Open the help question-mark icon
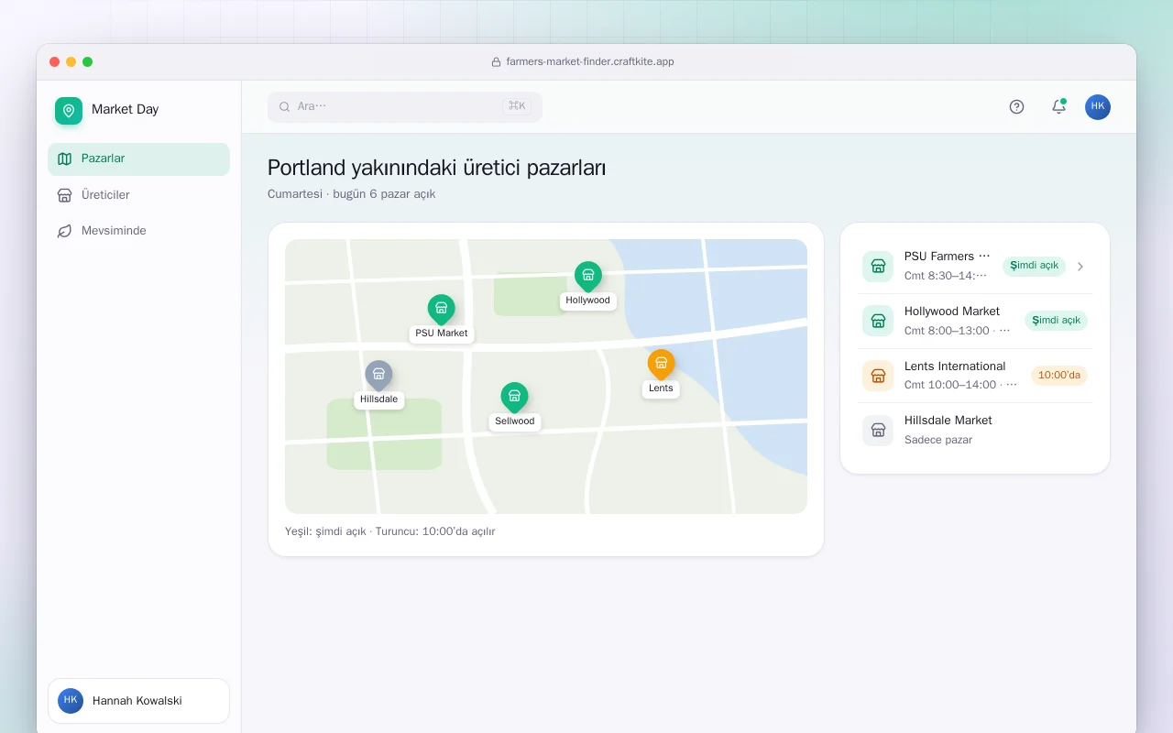The width and height of the screenshot is (1173, 733). click(1016, 106)
